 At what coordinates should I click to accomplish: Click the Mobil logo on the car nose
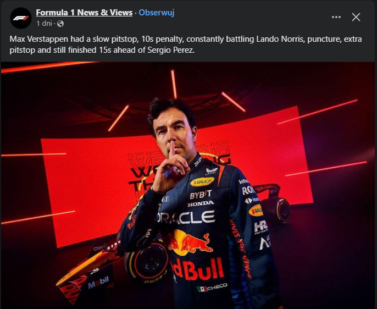pos(98,282)
